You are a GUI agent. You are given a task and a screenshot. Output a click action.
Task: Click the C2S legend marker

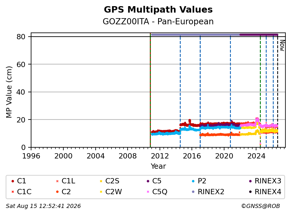(x=101, y=181)
